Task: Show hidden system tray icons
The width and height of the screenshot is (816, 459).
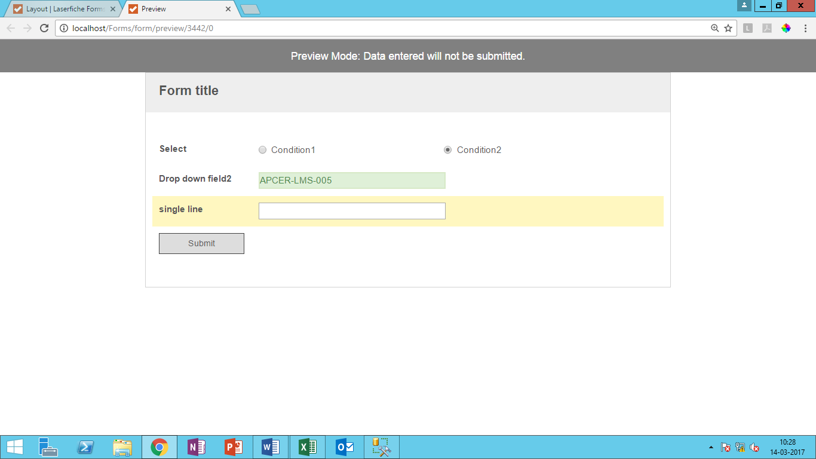Action: click(x=711, y=447)
